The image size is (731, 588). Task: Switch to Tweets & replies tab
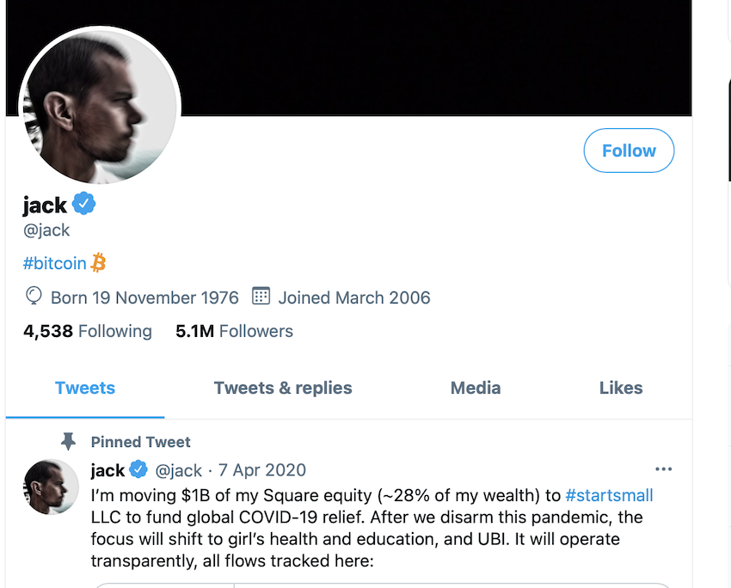(283, 388)
